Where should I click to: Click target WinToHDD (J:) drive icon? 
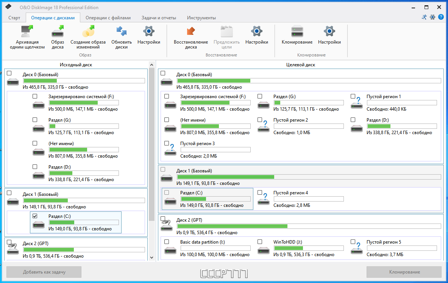tap(264, 250)
